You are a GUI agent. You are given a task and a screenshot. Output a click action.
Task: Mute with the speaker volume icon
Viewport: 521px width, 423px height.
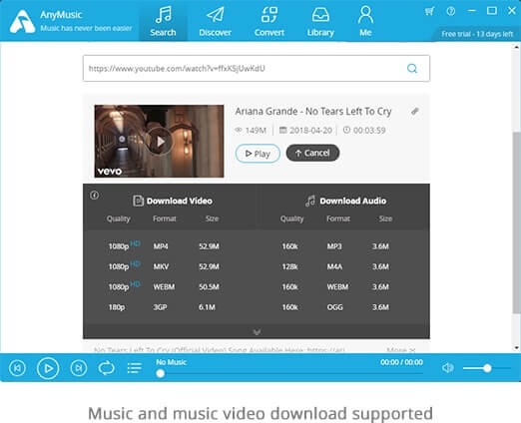(447, 368)
